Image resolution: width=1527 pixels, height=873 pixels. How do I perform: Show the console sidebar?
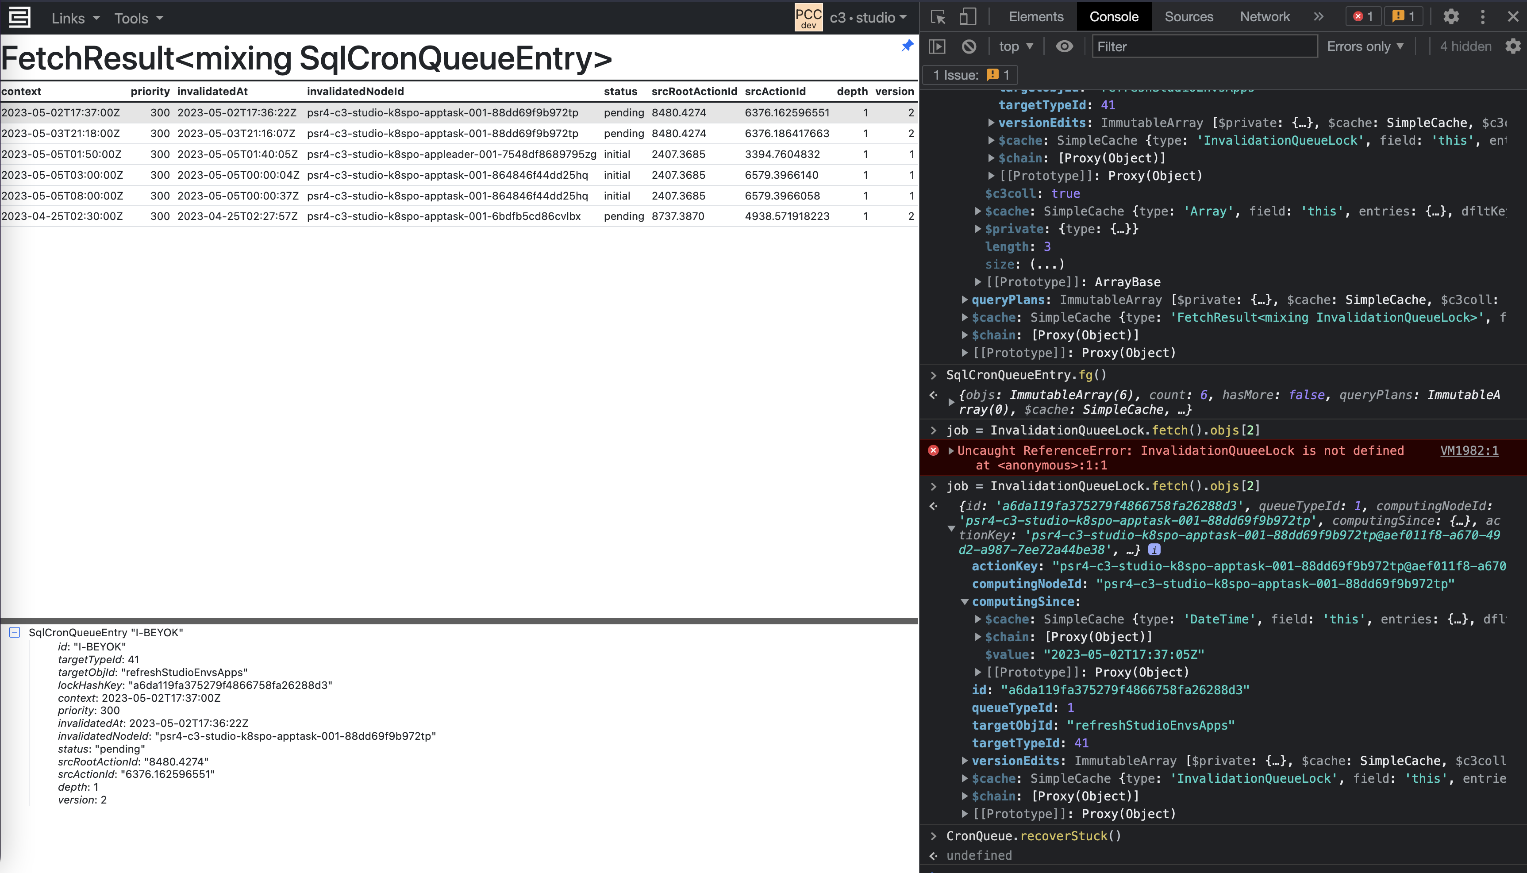coord(937,46)
